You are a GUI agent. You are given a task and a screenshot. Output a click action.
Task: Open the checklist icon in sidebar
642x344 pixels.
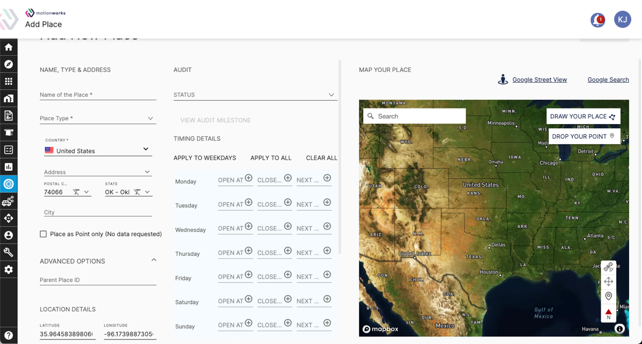click(x=9, y=149)
